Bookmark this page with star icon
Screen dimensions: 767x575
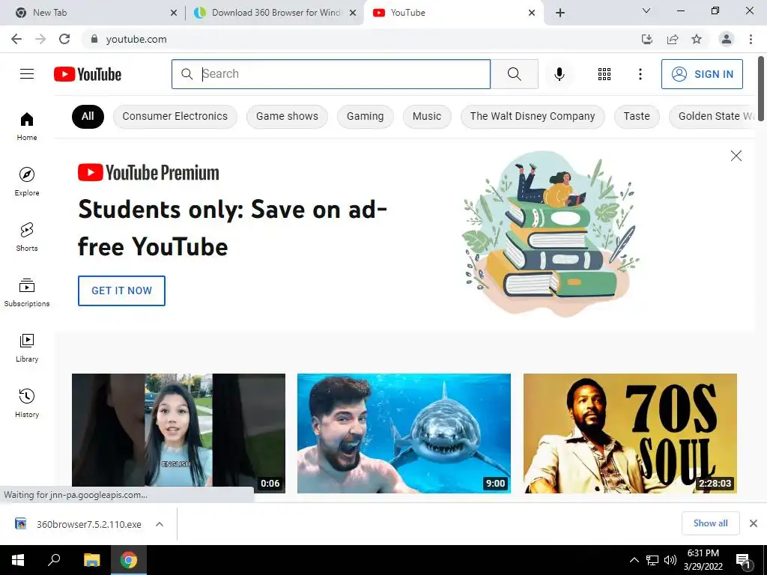(x=697, y=39)
